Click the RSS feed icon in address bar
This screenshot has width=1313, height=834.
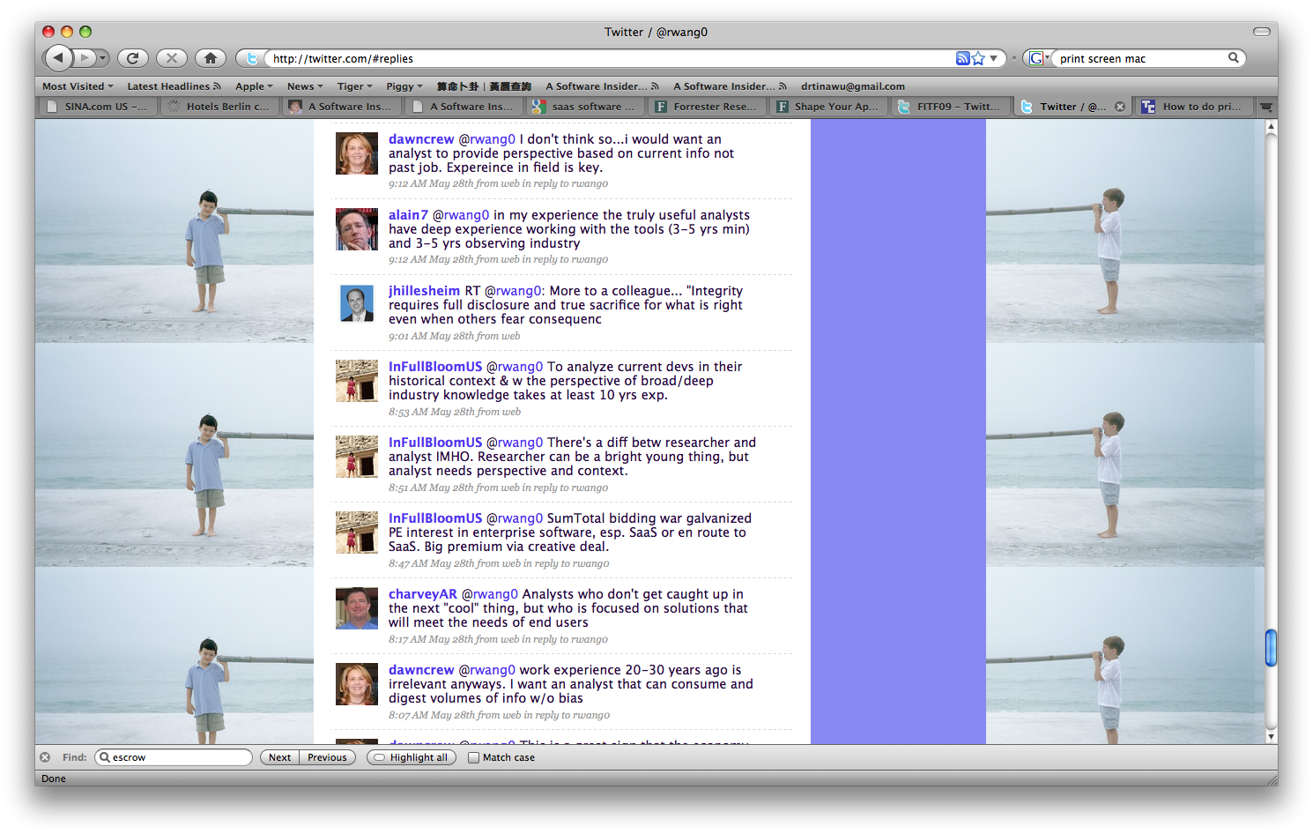pos(962,58)
